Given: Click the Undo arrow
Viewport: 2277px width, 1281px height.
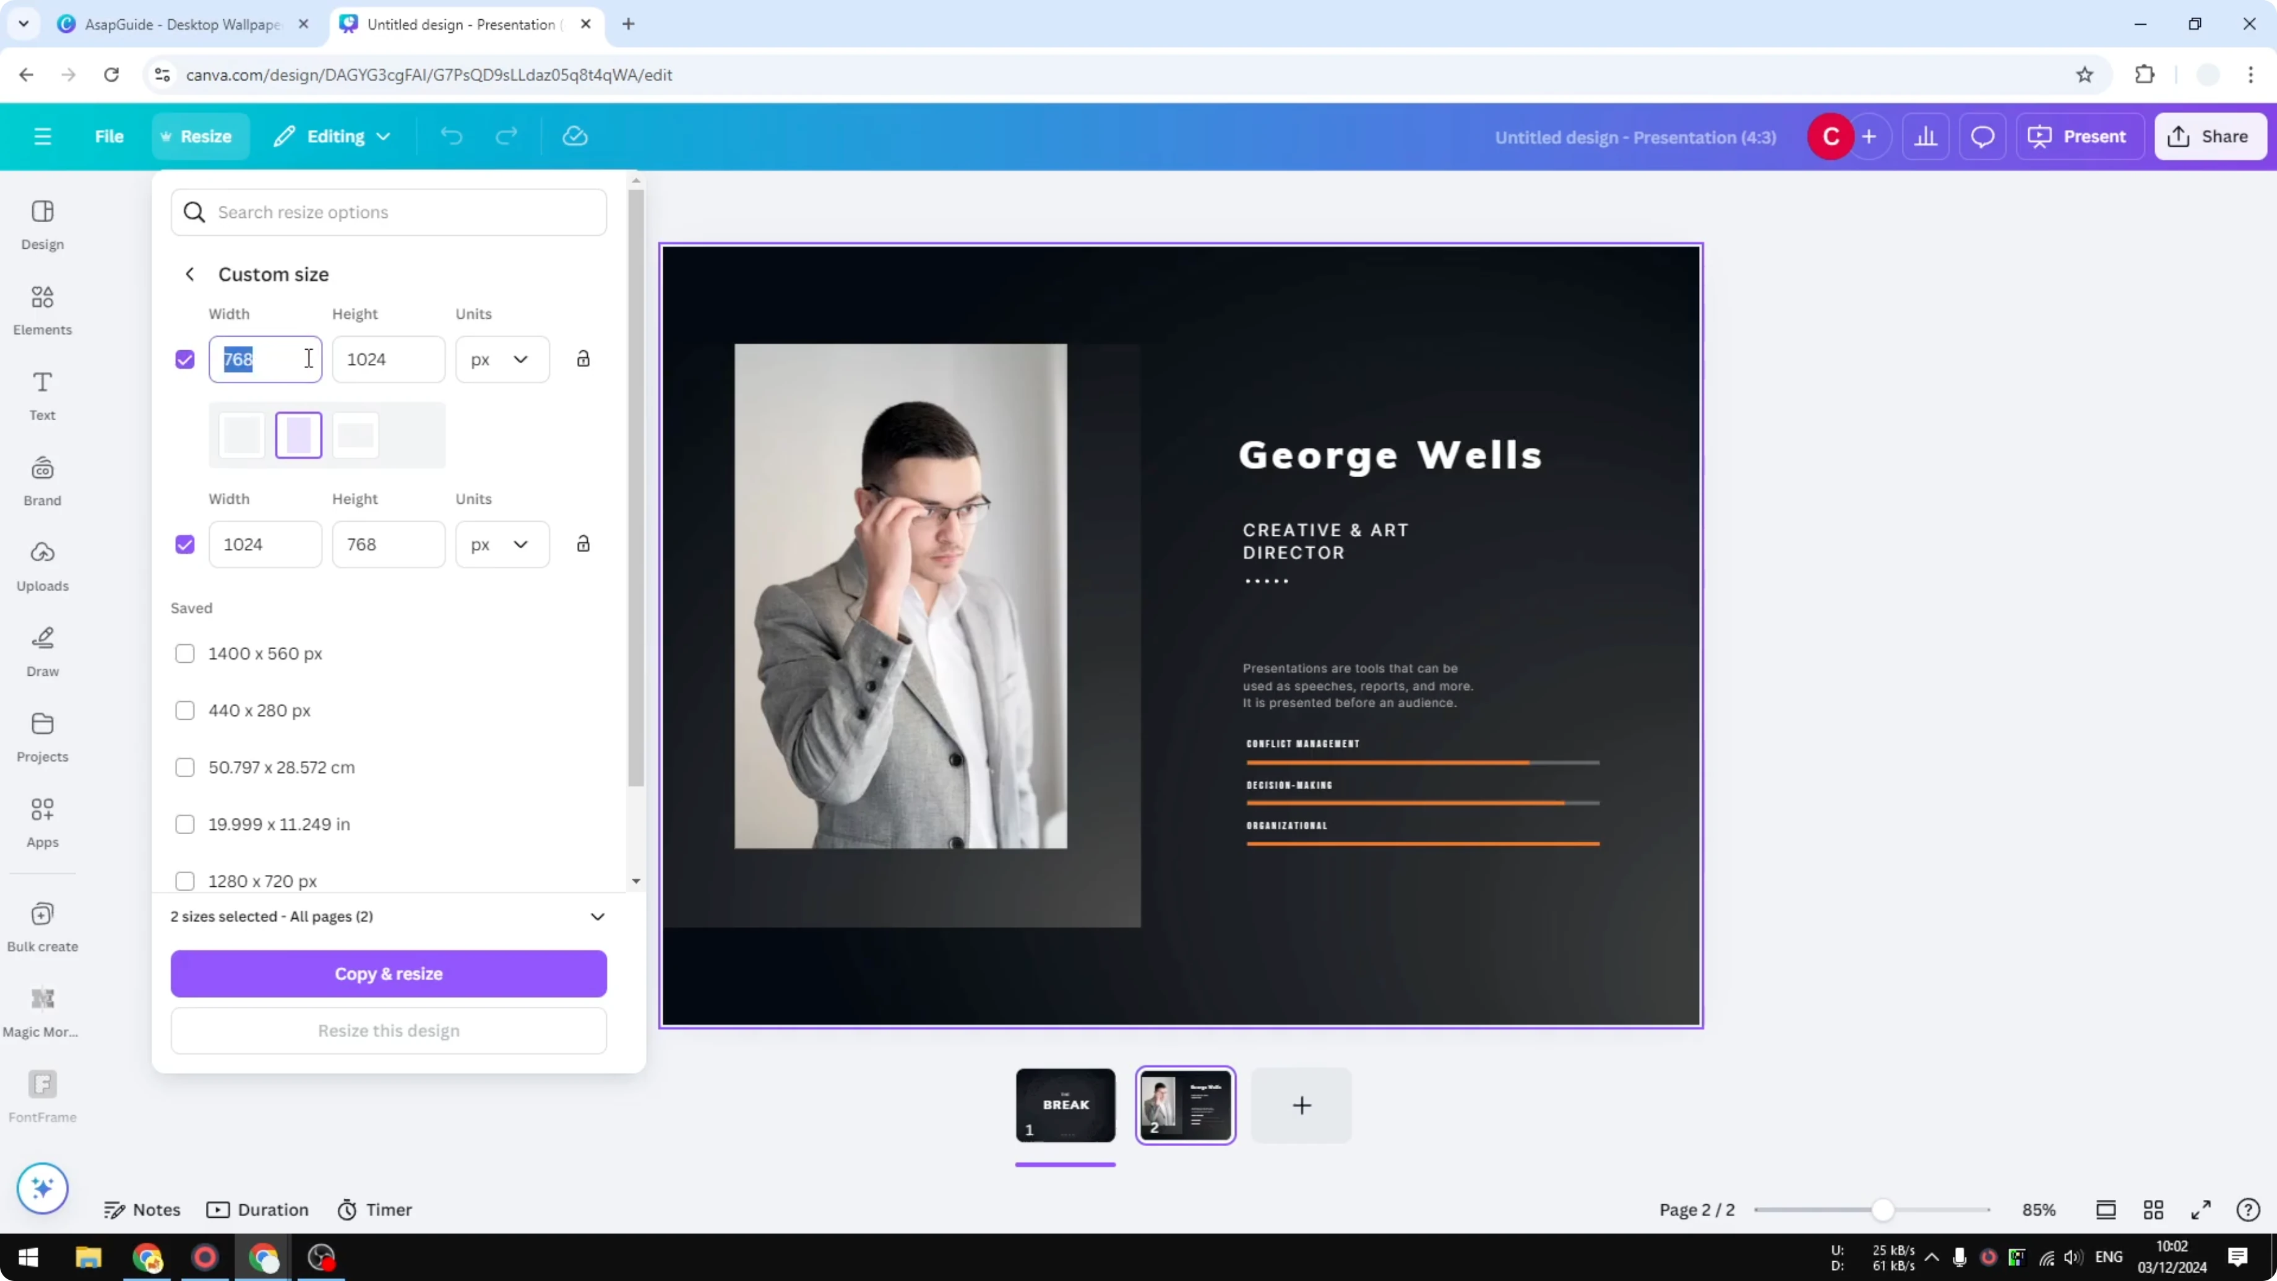Looking at the screenshot, I should pos(451,136).
